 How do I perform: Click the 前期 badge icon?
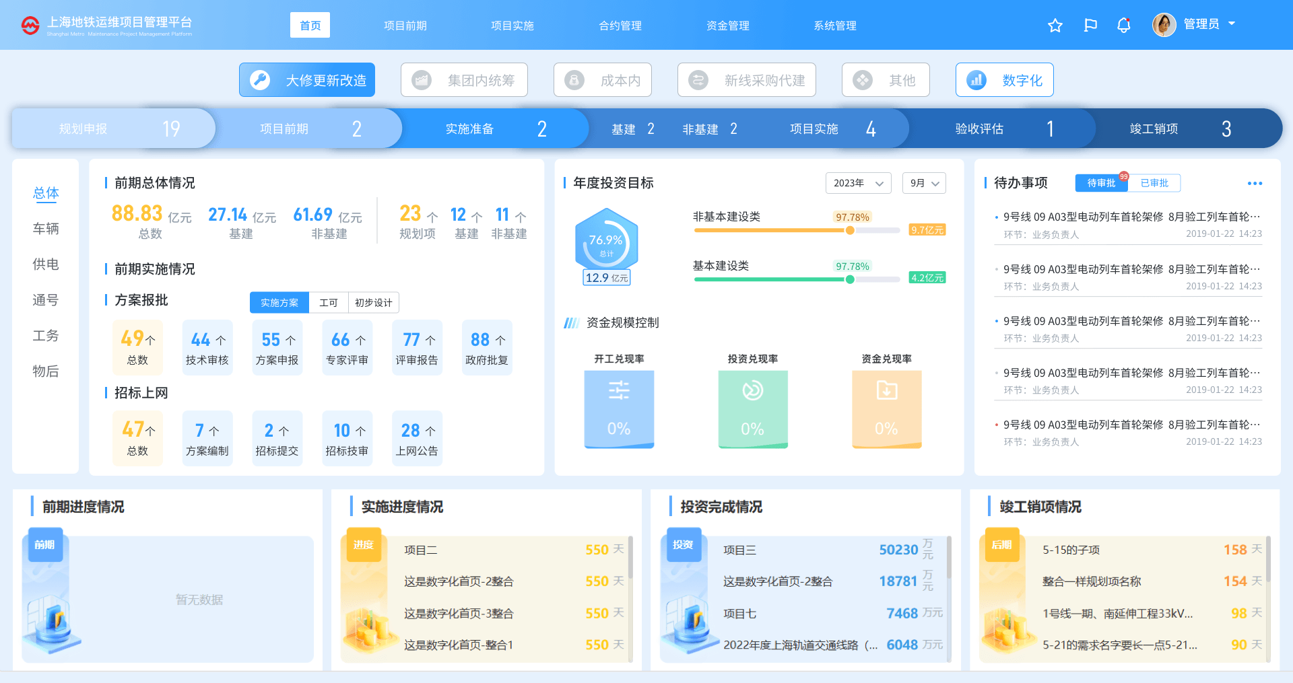pyautogui.click(x=45, y=544)
